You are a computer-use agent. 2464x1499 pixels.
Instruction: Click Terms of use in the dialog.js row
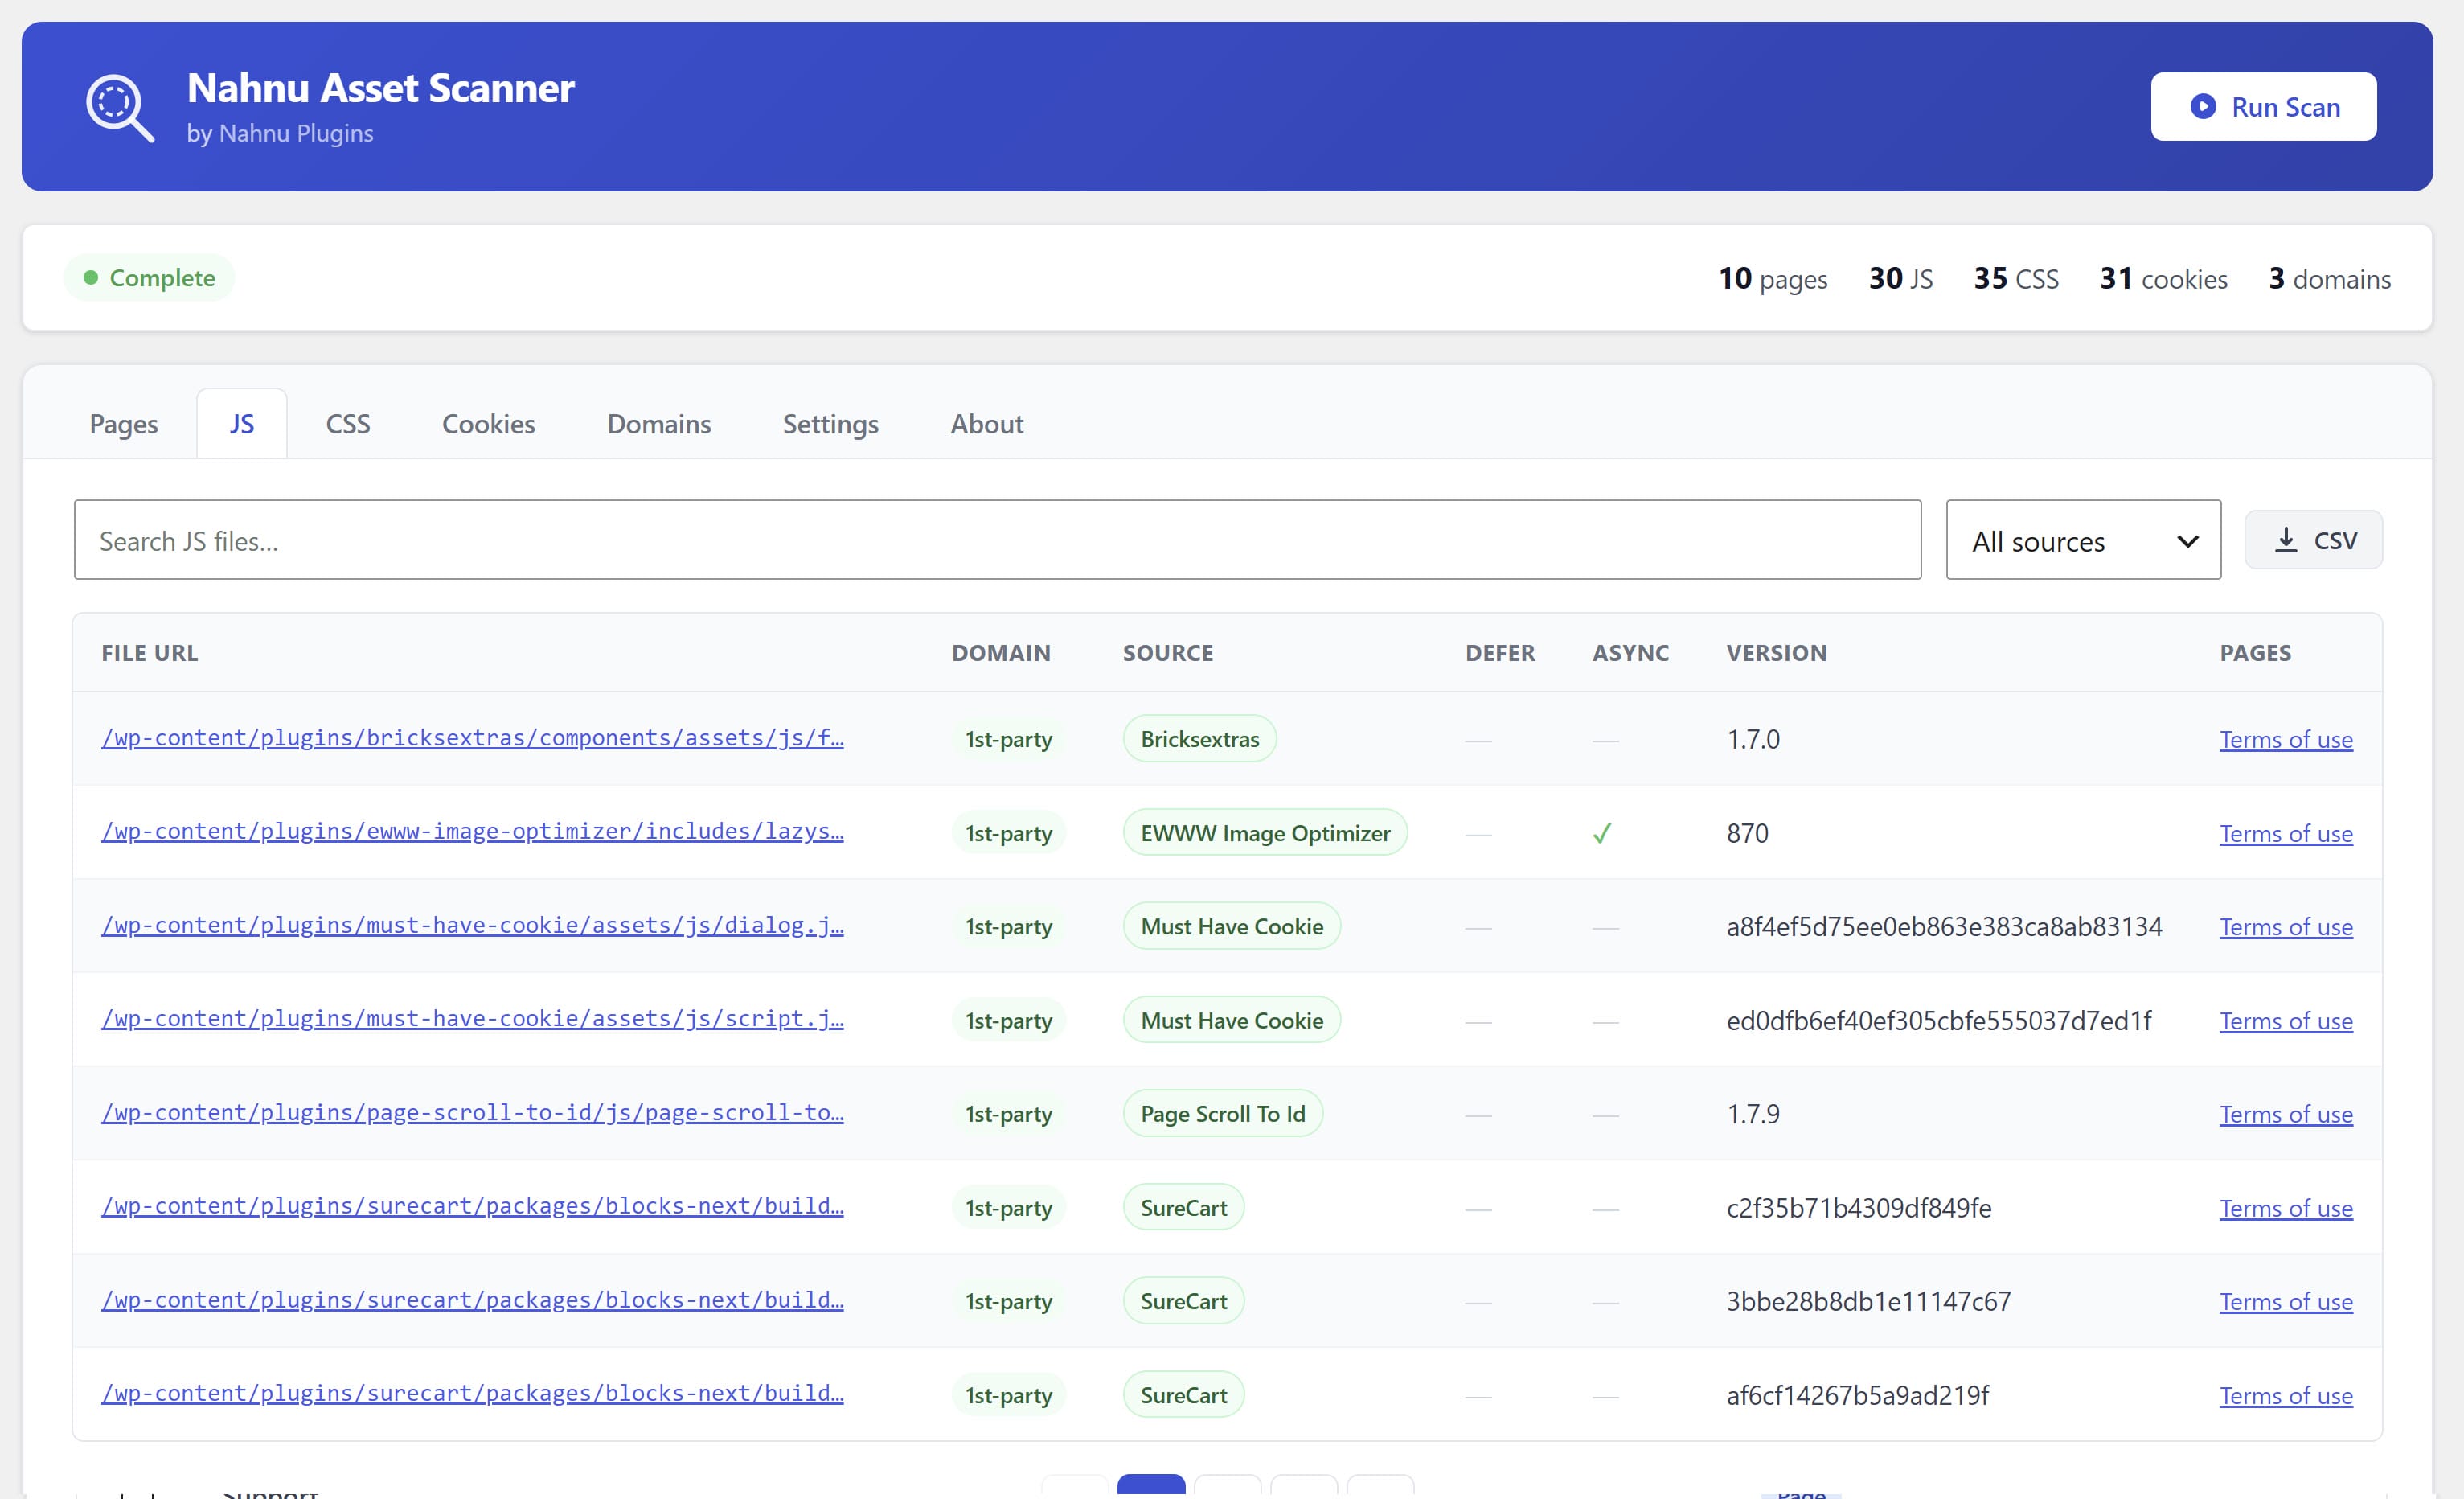2286,926
